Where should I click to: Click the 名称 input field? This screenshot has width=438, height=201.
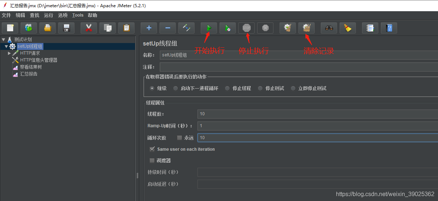pyautogui.click(x=299, y=55)
